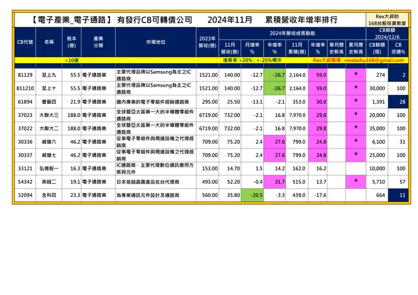Click the name cell 豐藝四
The height and width of the screenshot is (295, 418).
49,102
